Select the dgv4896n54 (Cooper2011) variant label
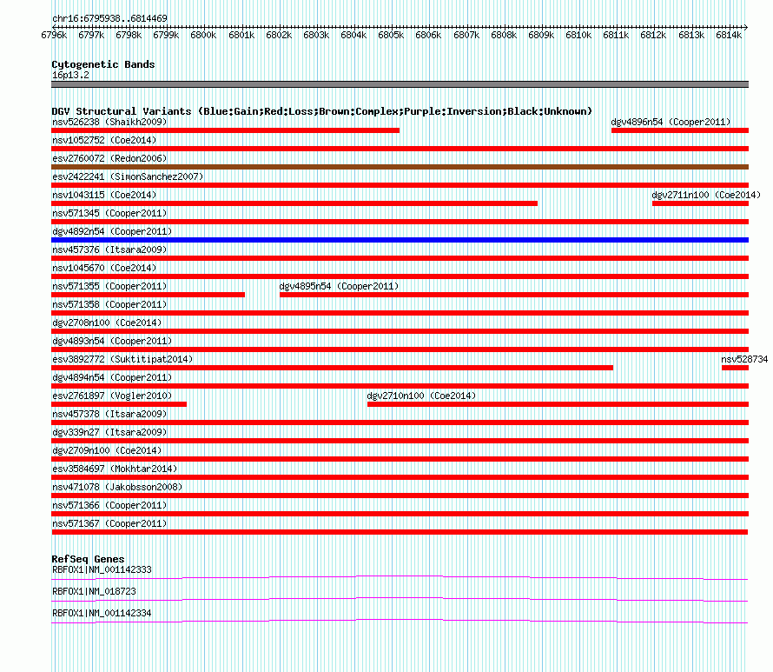The height and width of the screenshot is (672, 773). coord(671,122)
